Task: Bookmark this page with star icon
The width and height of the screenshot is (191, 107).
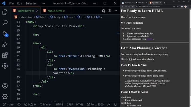Action: pyautogui.click(x=178, y=7)
